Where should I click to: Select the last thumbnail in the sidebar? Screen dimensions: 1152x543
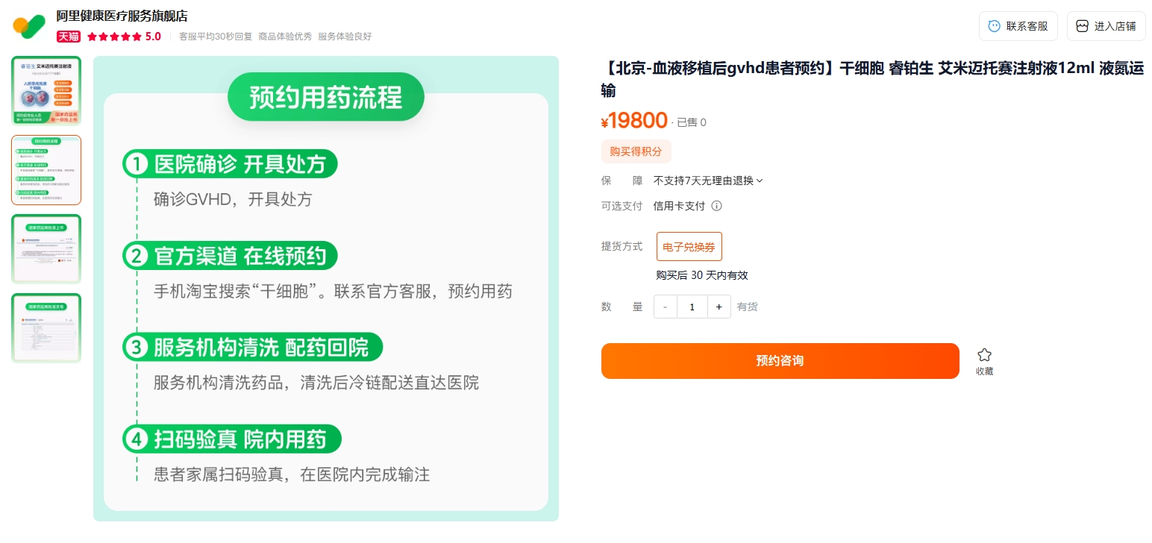point(46,328)
